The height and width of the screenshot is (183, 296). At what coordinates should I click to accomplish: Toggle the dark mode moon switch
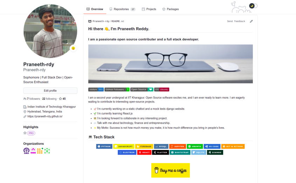(x=253, y=6)
